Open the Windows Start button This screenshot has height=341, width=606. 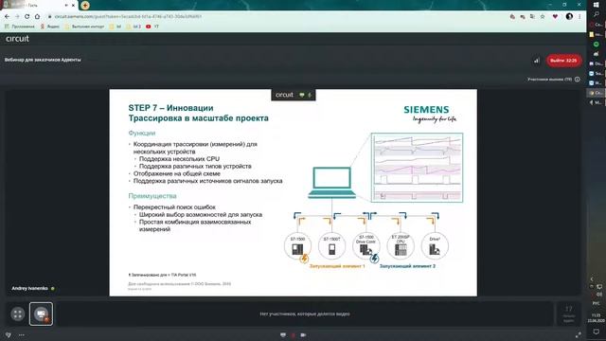pos(597,4)
